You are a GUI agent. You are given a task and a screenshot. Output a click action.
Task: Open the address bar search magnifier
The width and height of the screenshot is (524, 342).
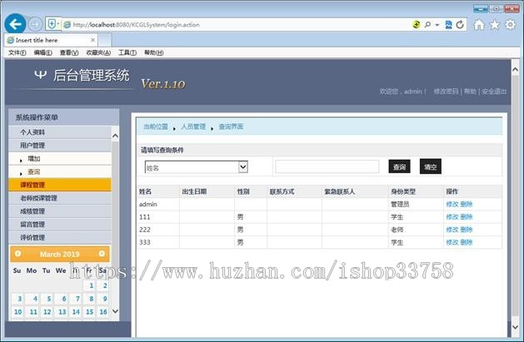[427, 24]
